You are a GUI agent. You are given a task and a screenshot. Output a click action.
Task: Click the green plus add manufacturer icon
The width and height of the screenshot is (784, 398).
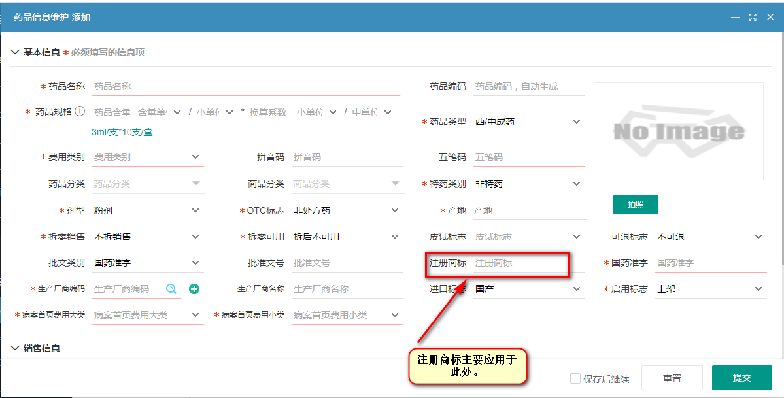coord(194,289)
